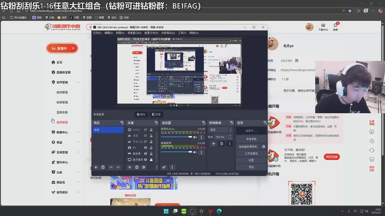Toggle lock on YY source
The image size is (385, 216).
[151, 148]
